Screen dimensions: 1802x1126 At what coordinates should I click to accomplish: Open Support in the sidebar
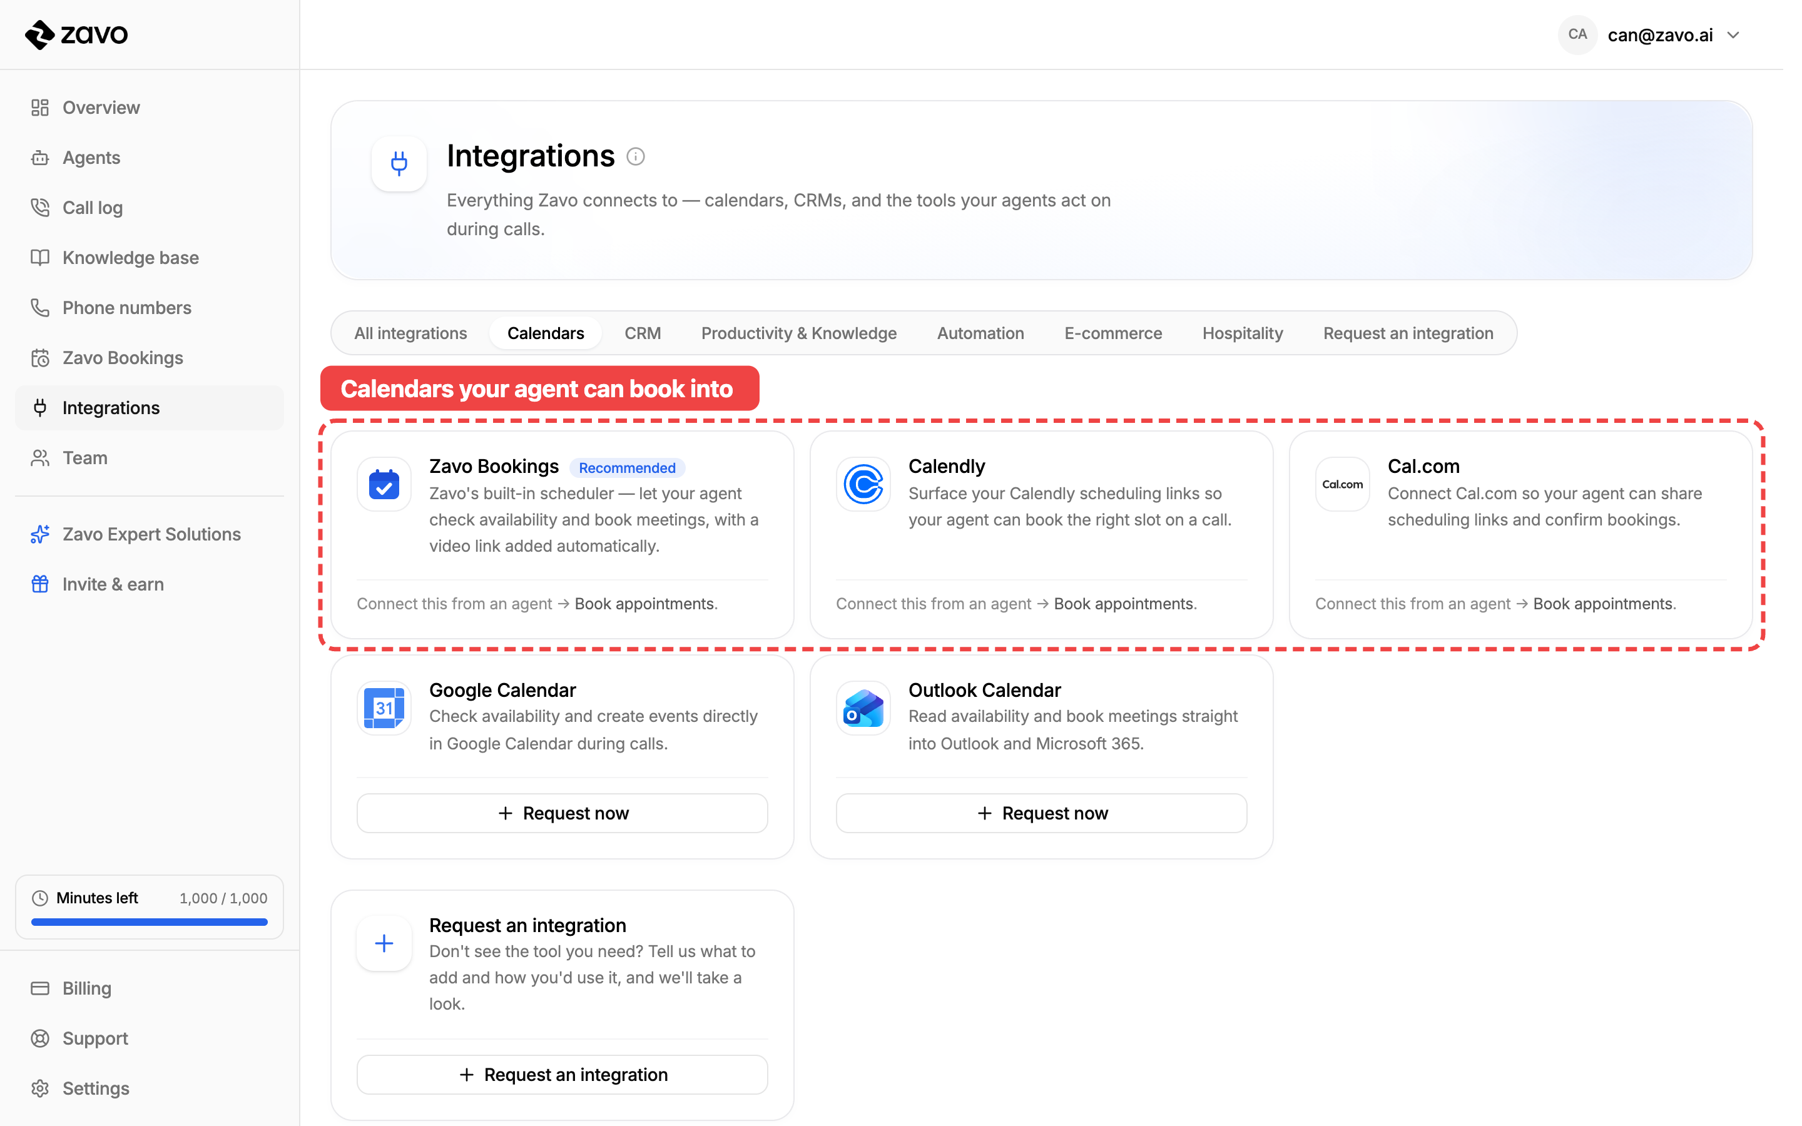tap(149, 1038)
